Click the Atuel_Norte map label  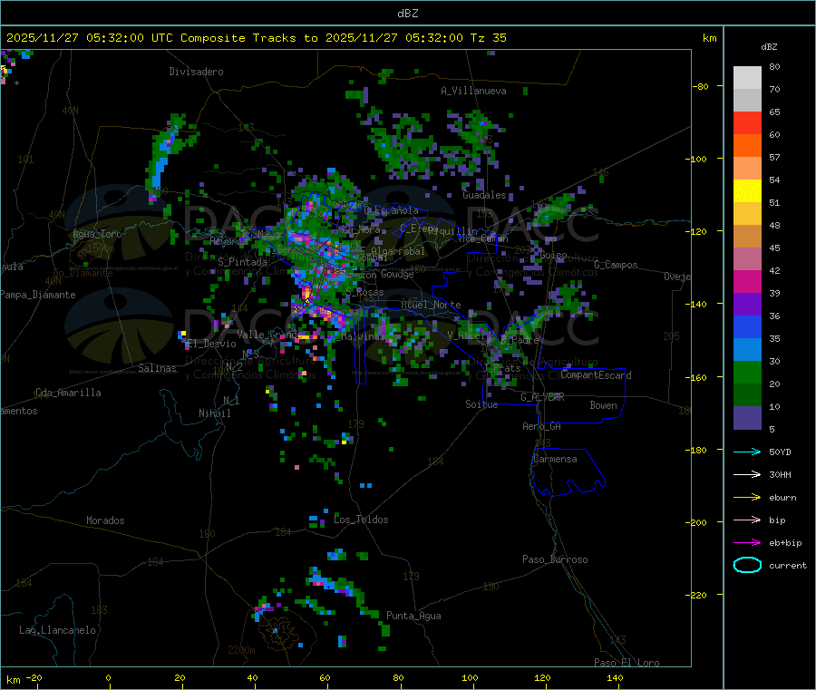431,305
